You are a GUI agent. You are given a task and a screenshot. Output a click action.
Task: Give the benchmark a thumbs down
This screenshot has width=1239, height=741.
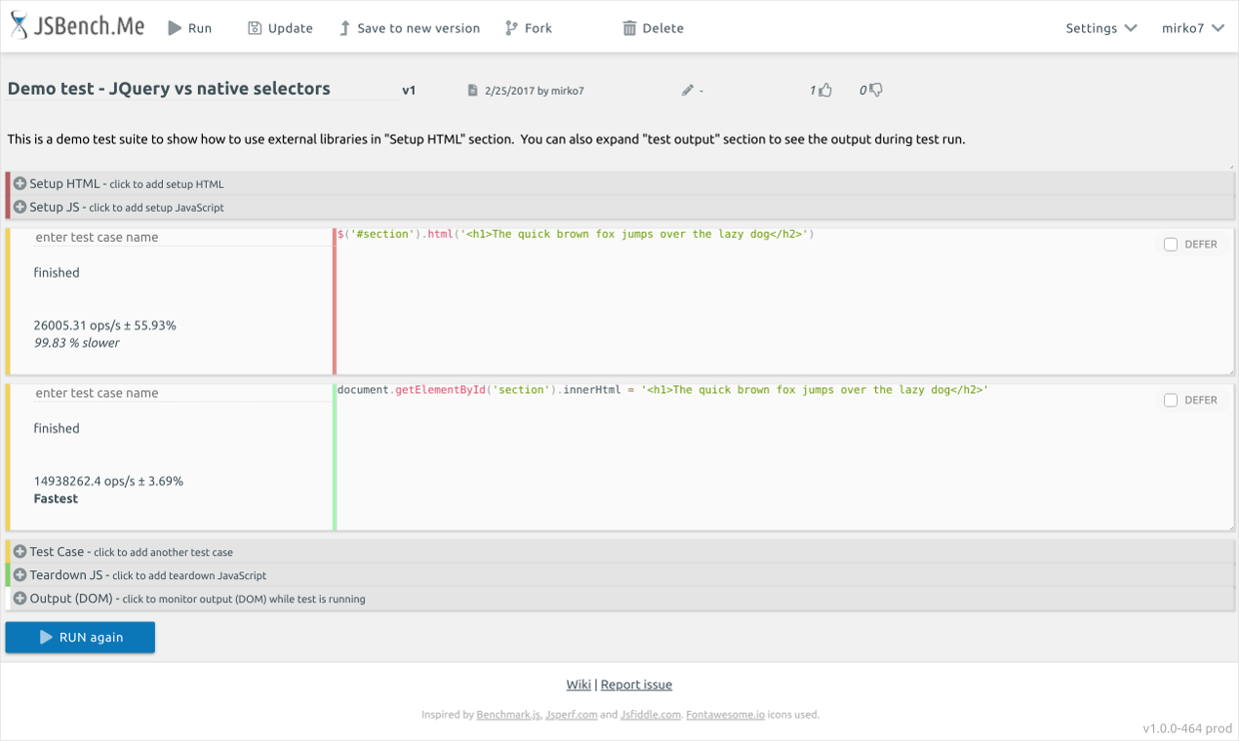875,89
